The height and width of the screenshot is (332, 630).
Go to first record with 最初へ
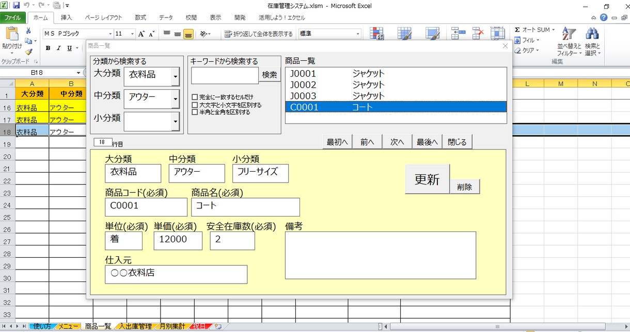click(337, 142)
